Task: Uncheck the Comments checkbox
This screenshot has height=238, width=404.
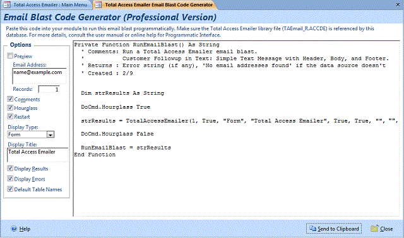Action: [10, 99]
